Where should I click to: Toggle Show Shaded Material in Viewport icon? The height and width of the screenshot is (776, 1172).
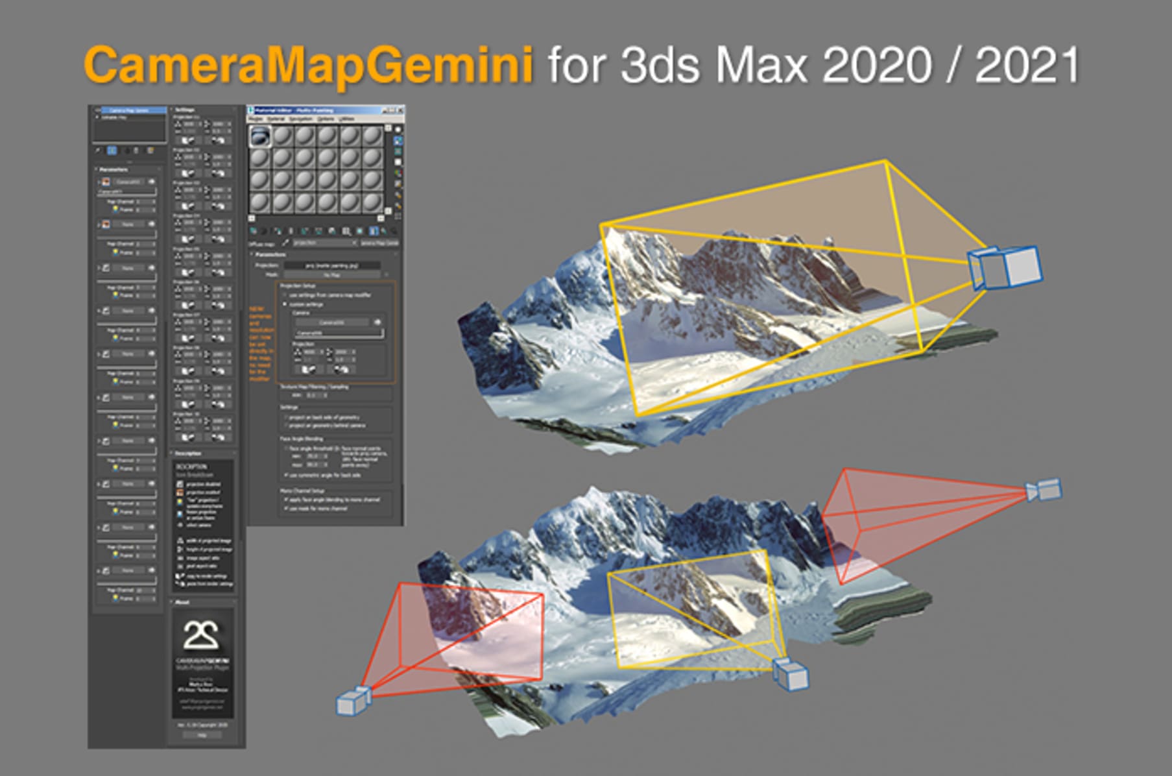click(x=360, y=231)
